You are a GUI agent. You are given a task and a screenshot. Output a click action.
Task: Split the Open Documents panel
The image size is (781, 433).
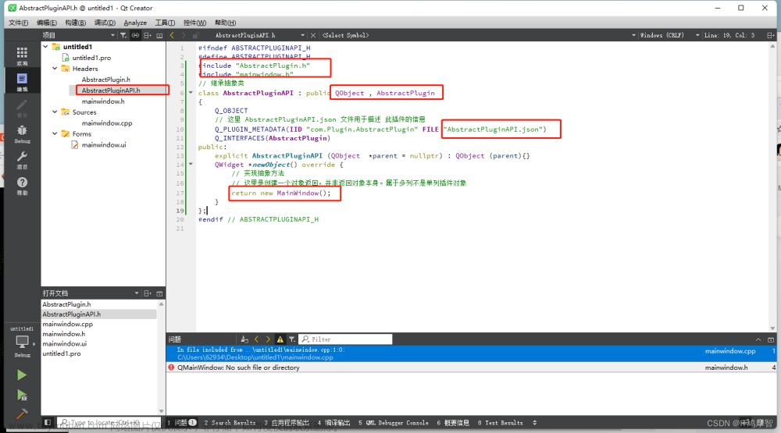pos(148,293)
